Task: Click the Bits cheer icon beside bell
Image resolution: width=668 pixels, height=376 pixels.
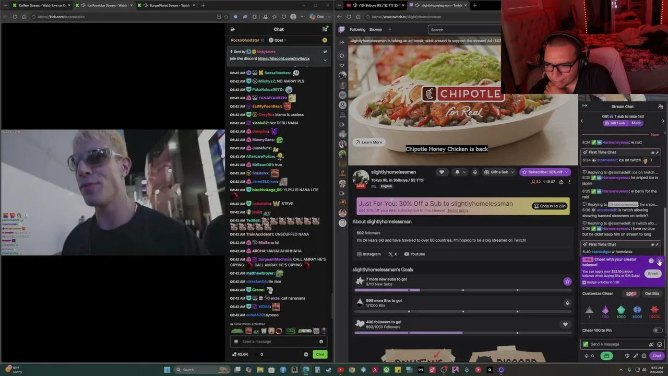Action: click(475, 172)
